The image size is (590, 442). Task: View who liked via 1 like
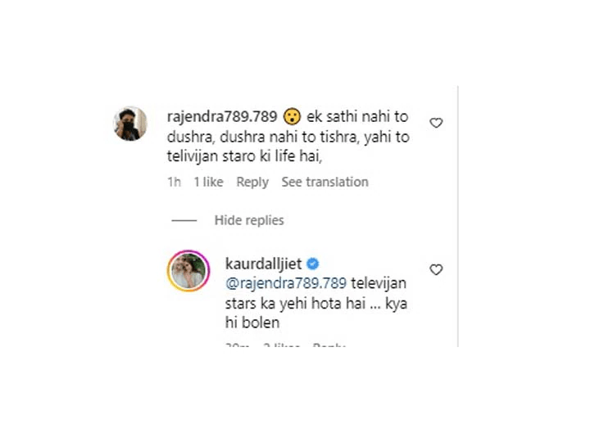click(x=208, y=182)
